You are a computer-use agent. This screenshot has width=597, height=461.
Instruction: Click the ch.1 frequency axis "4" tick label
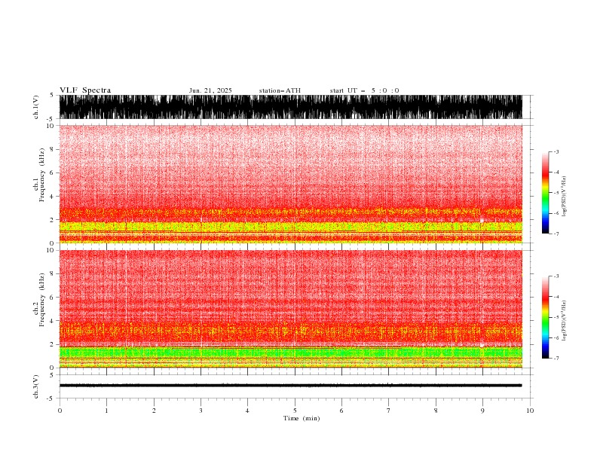pyautogui.click(x=53, y=197)
